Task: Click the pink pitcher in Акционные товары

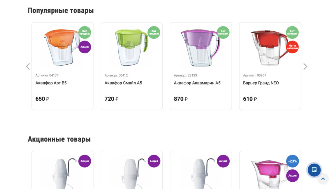Action: click(x=270, y=174)
